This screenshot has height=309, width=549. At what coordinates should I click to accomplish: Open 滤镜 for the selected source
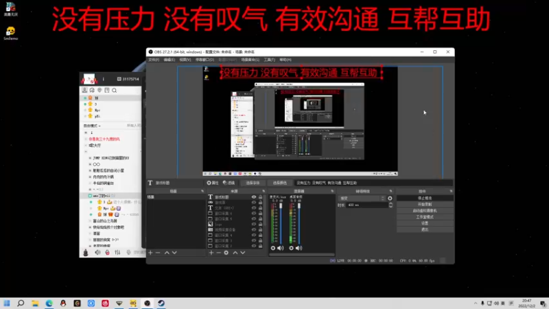pos(229,183)
